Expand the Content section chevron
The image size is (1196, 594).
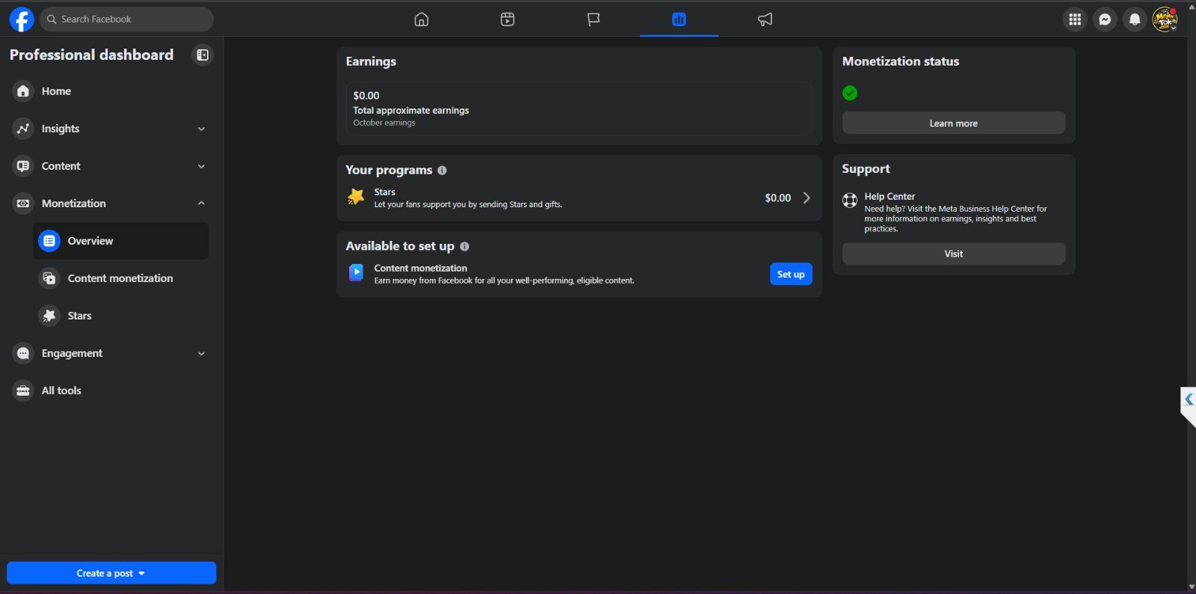201,166
